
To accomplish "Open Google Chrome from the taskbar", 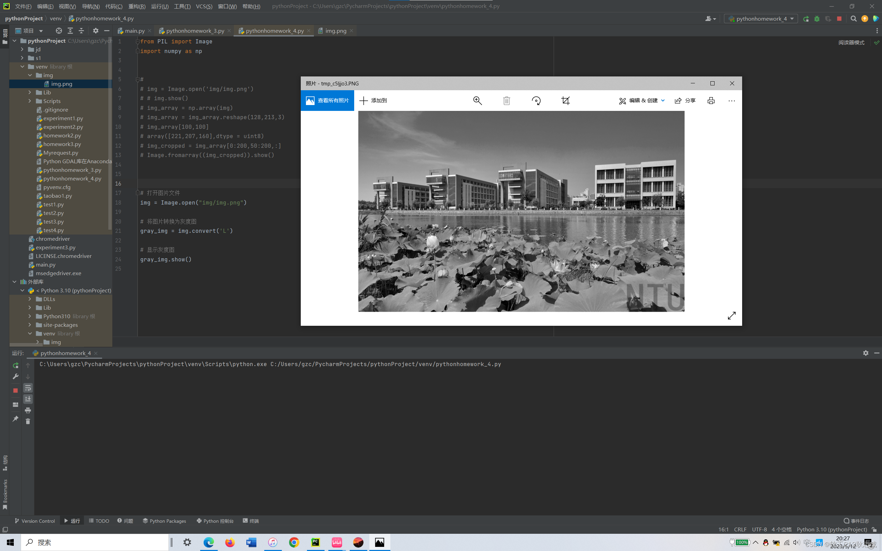I will point(294,542).
